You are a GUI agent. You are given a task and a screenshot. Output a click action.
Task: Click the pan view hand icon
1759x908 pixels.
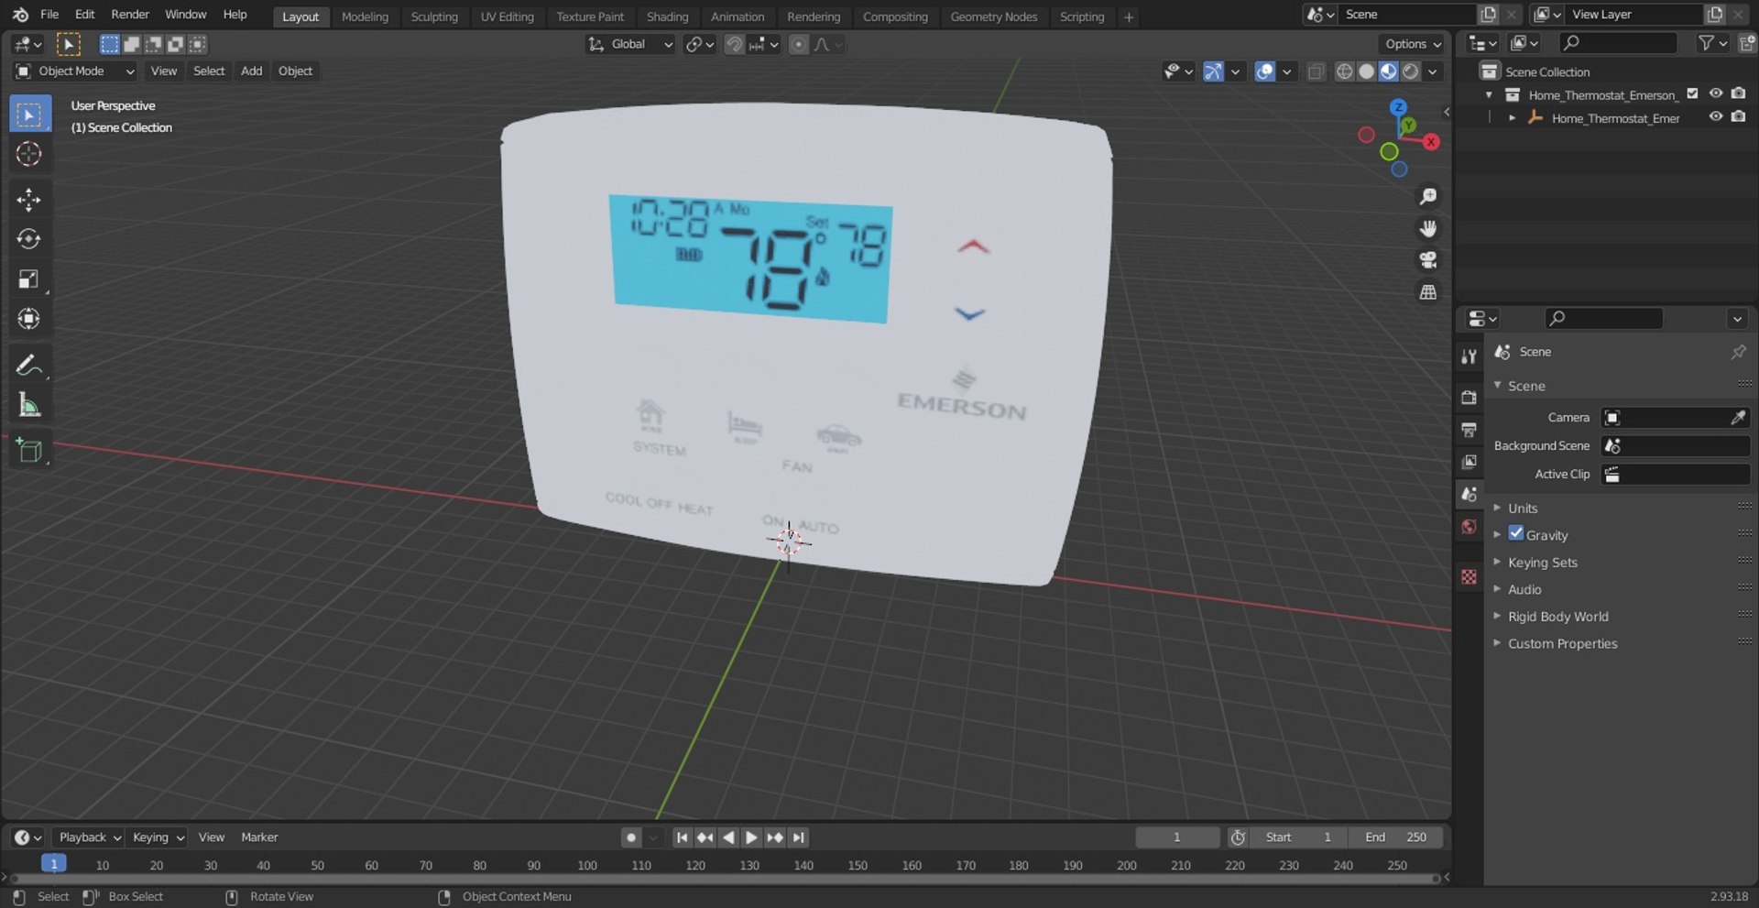[x=1427, y=229]
